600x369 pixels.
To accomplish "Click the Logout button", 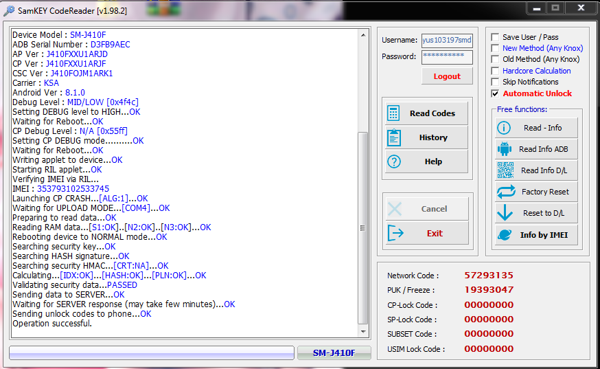I will (x=447, y=76).
